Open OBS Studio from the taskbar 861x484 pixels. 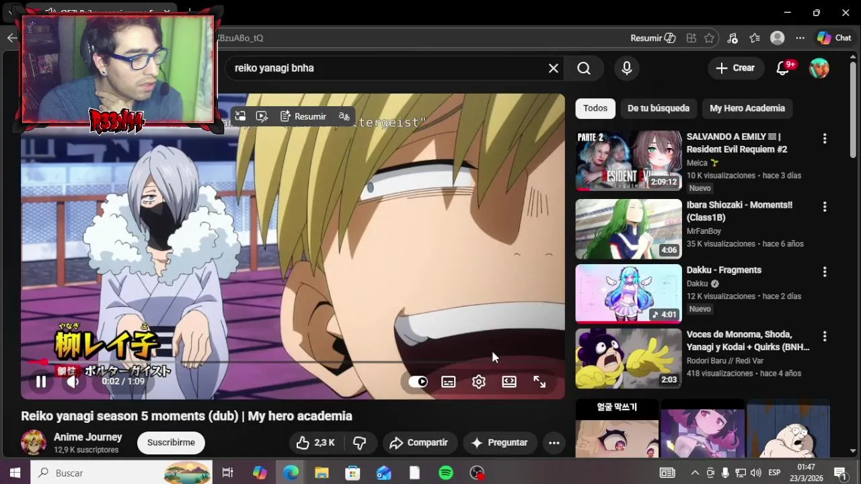(477, 473)
